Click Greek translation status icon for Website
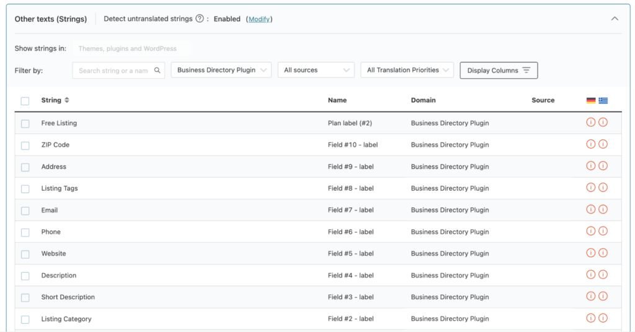The width and height of the screenshot is (635, 332). tap(603, 253)
